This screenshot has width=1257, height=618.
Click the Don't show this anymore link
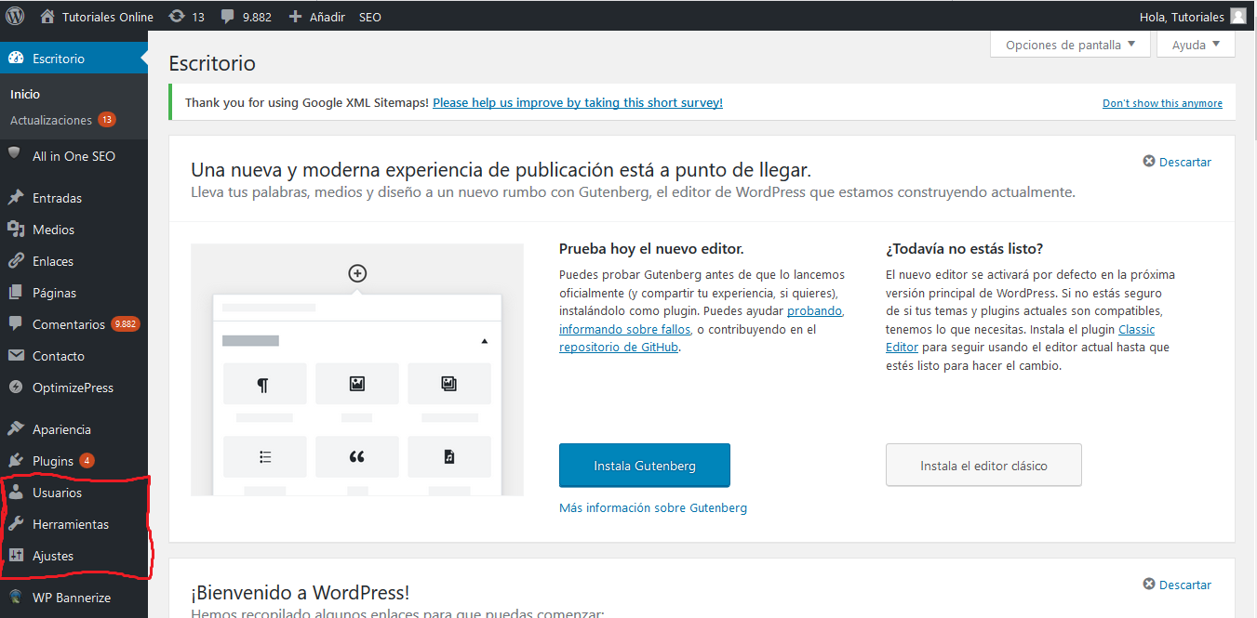pyautogui.click(x=1162, y=103)
